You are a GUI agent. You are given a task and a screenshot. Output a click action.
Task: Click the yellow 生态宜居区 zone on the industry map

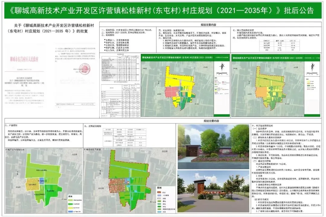32,184
